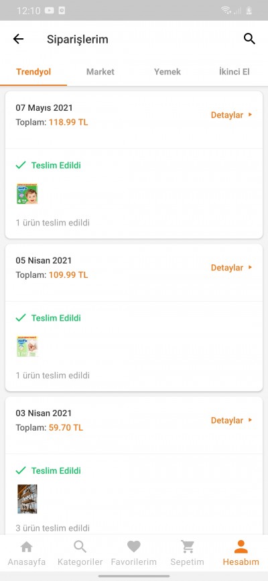Viewport: 268px width, 581px height.
Task: Expand Detaylar for 05 Nisan 2021 order
Action: (231, 268)
